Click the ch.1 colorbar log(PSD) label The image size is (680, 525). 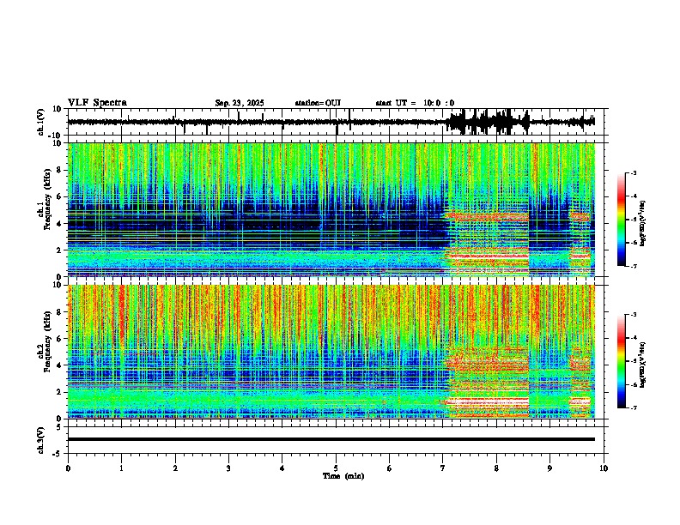[x=642, y=224]
